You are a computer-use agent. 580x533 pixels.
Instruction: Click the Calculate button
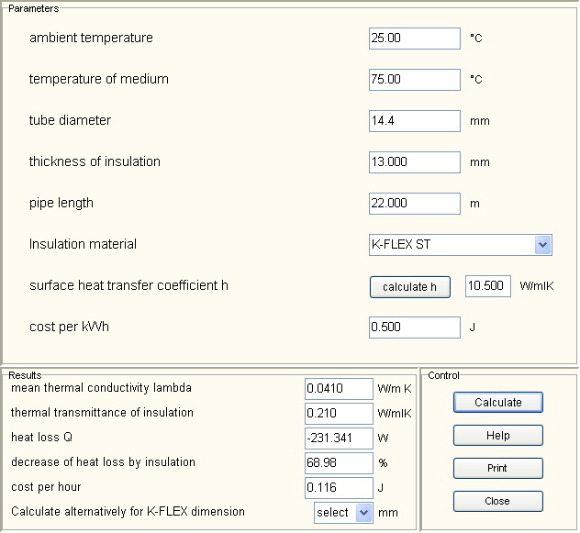tap(498, 403)
